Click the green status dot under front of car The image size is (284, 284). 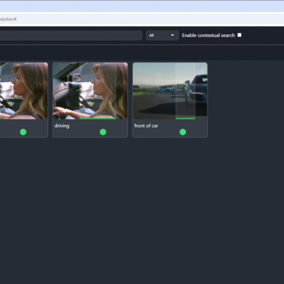pos(183,132)
